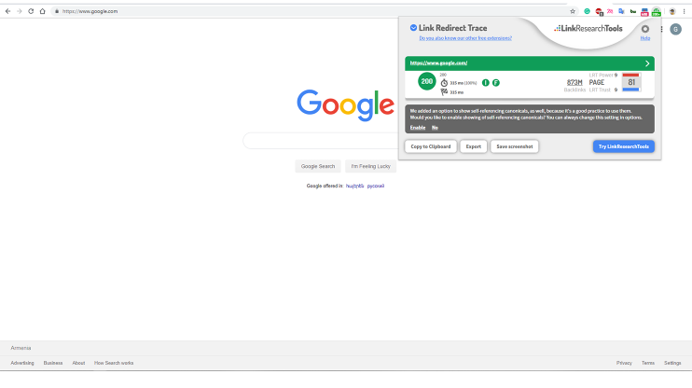Switch Google to the Armenian language link
Viewport: 692px width, 388px height.
click(x=354, y=186)
